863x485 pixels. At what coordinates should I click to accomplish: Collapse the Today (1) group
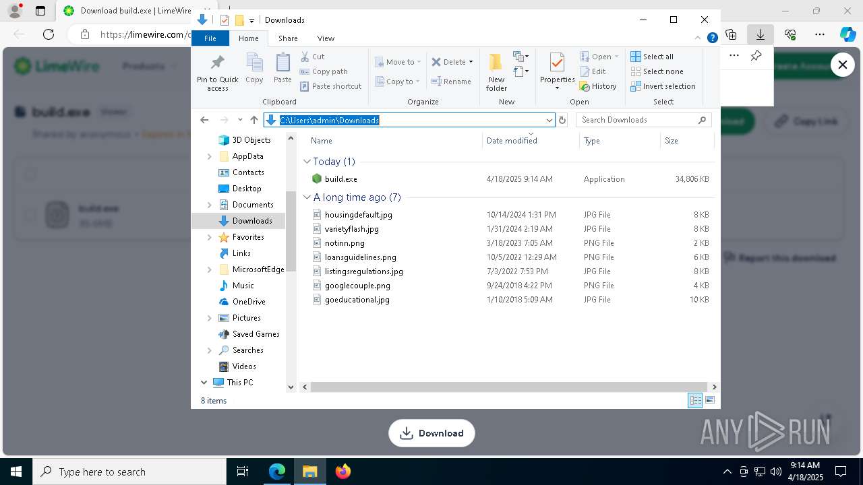point(307,162)
